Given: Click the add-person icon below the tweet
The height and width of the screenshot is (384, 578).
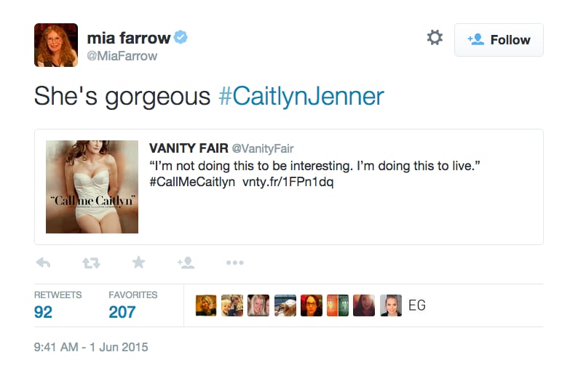Looking at the screenshot, I should (x=186, y=263).
